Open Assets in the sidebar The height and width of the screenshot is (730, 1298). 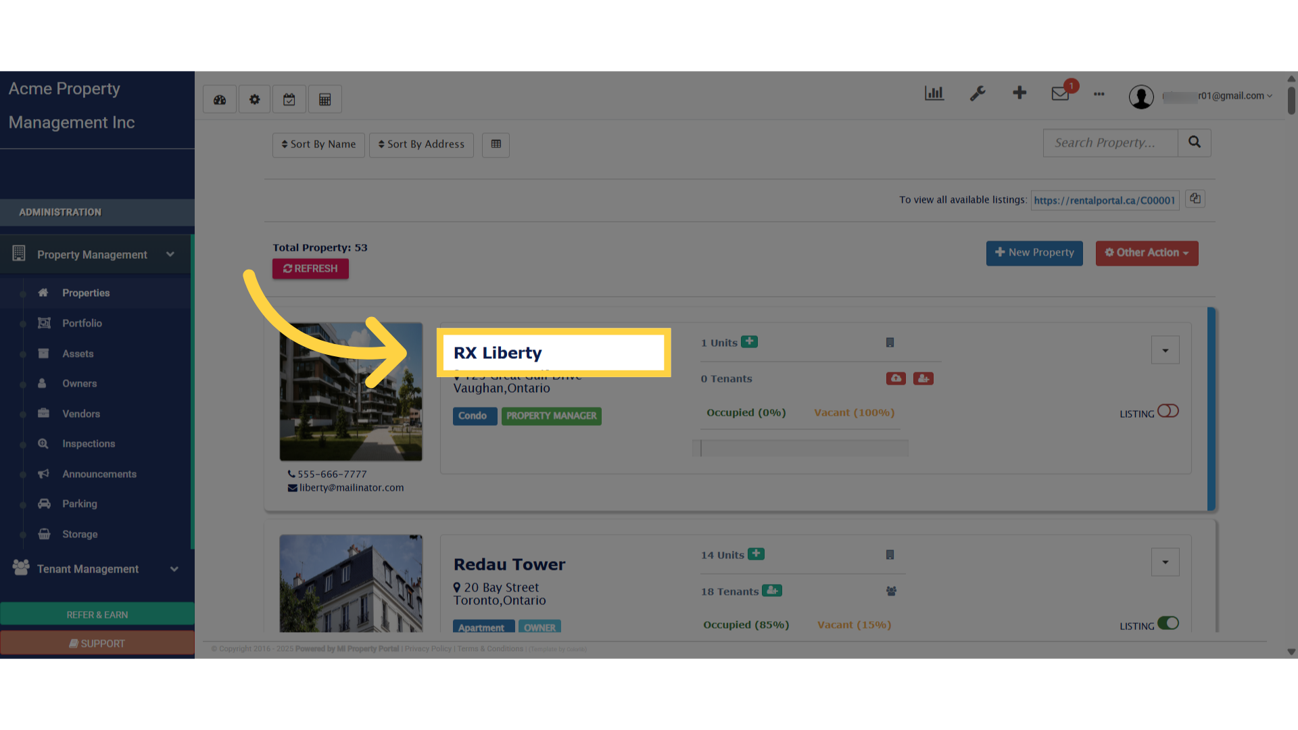pyautogui.click(x=78, y=354)
